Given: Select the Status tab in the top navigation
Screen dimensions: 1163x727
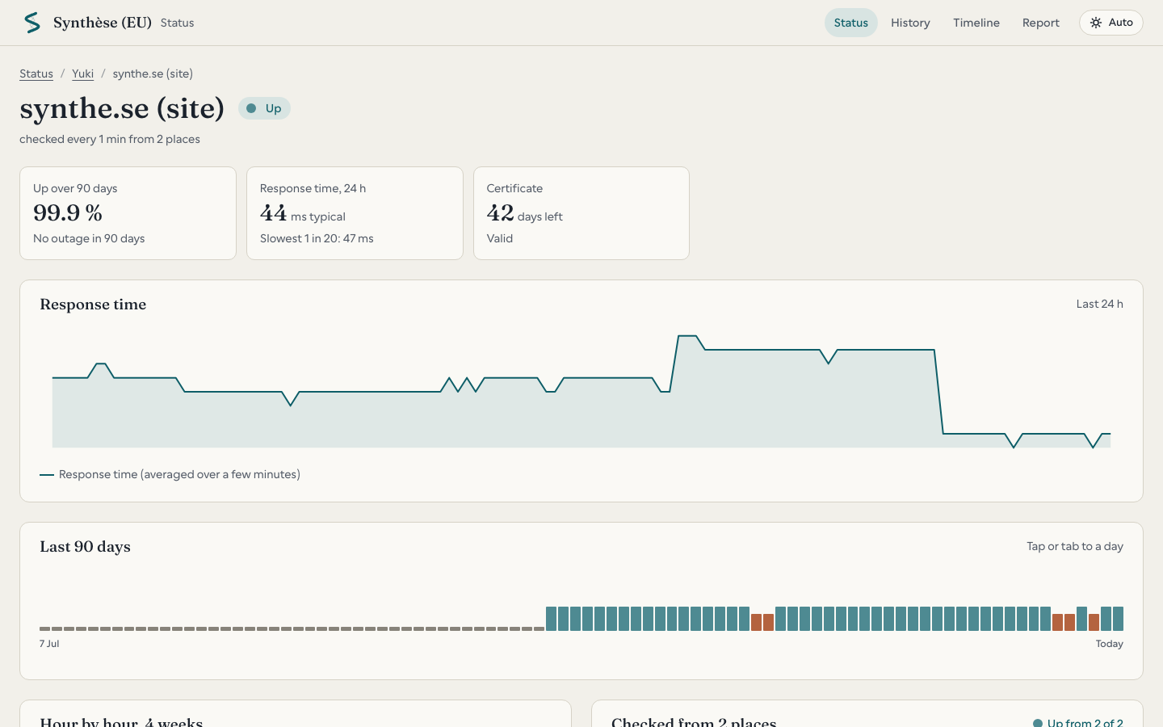Looking at the screenshot, I should pyautogui.click(x=850, y=23).
